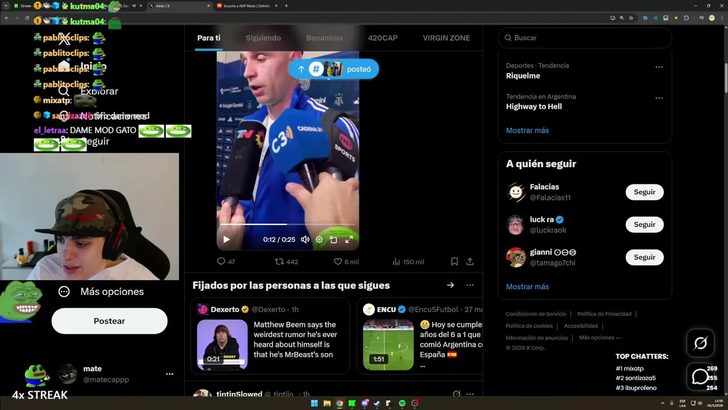Viewport: 728px width, 410px height.
Task: Open the 420CAP tab
Action: click(383, 38)
